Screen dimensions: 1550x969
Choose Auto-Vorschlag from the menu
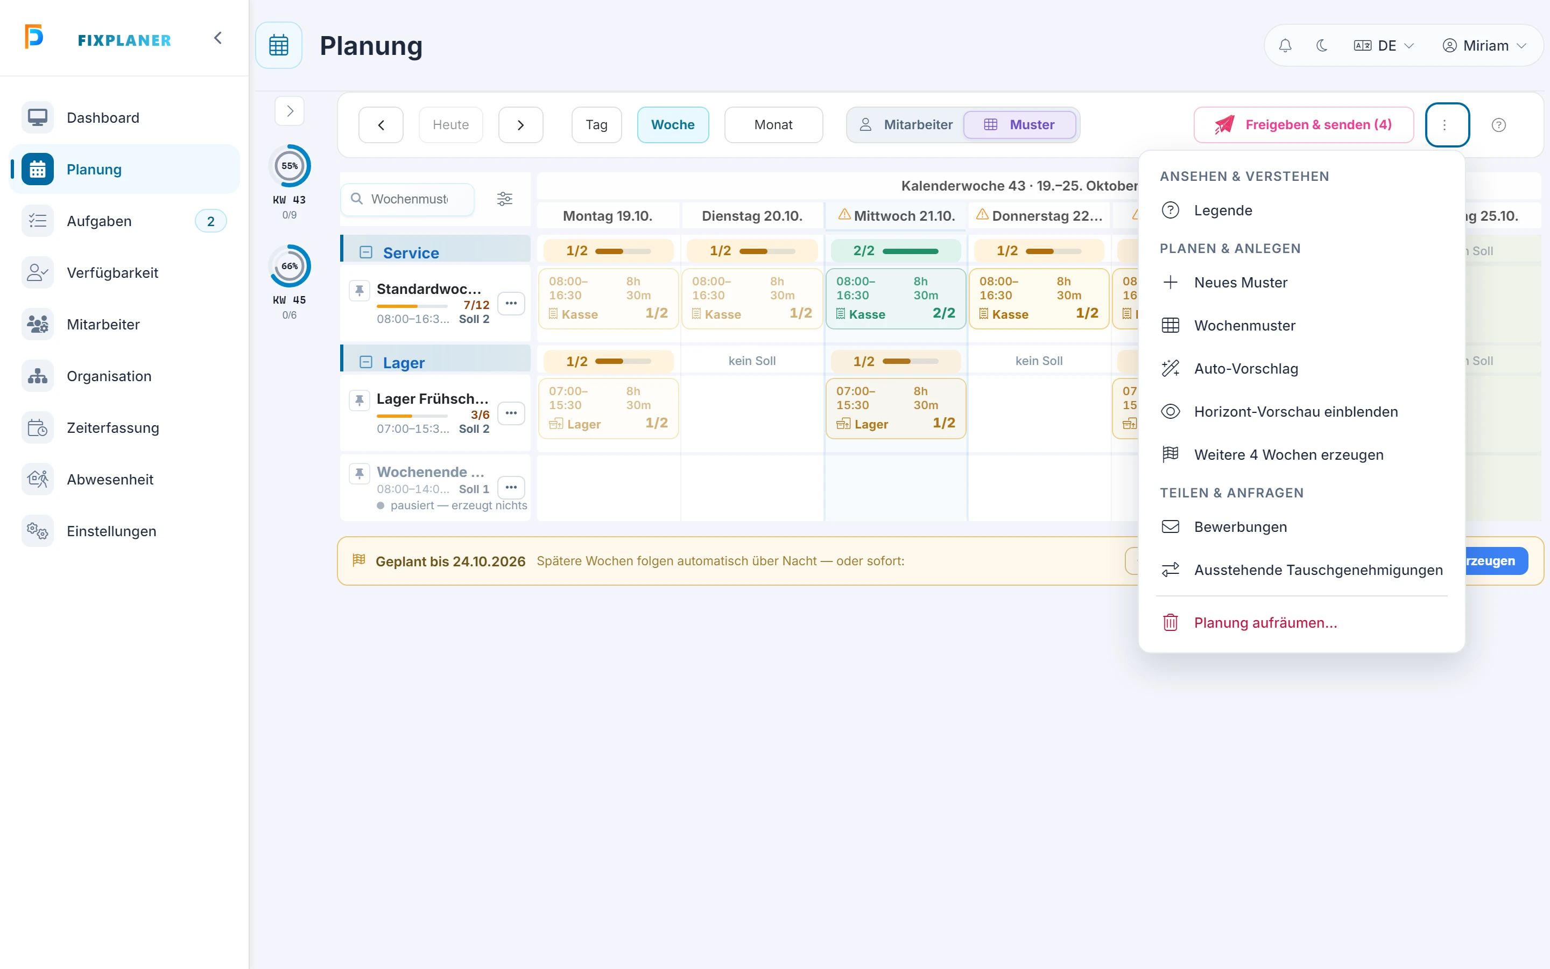[1301, 369]
